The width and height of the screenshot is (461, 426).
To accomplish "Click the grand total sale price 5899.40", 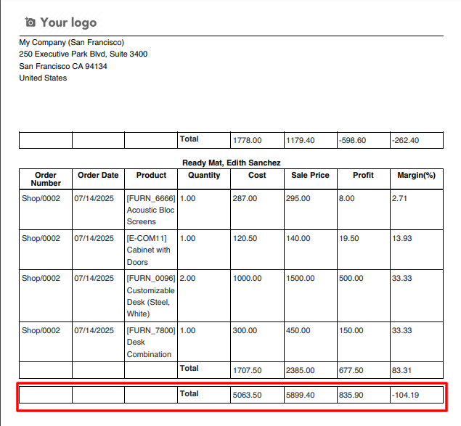I will [x=300, y=395].
